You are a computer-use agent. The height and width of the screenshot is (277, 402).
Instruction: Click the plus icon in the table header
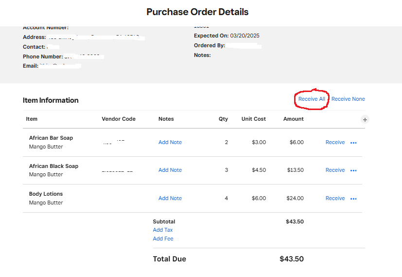pos(366,119)
